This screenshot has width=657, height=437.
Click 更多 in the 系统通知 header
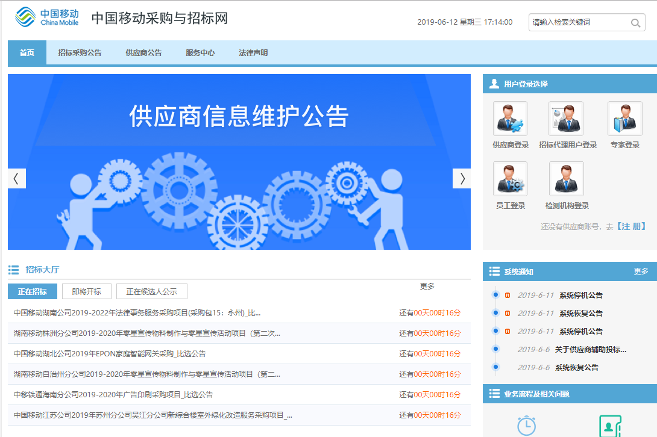(641, 271)
